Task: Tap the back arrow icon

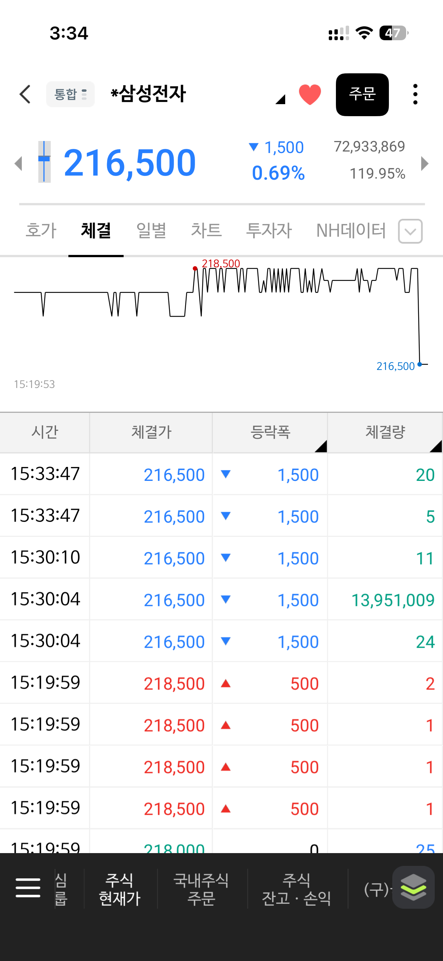Action: pos(25,94)
